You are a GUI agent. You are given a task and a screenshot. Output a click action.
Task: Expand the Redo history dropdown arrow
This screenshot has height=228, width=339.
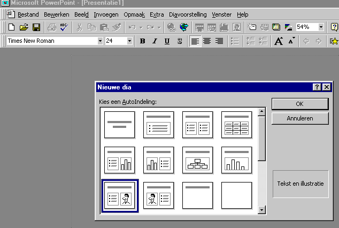tap(159, 27)
